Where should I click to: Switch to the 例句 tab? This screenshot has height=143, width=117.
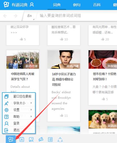[77, 5]
